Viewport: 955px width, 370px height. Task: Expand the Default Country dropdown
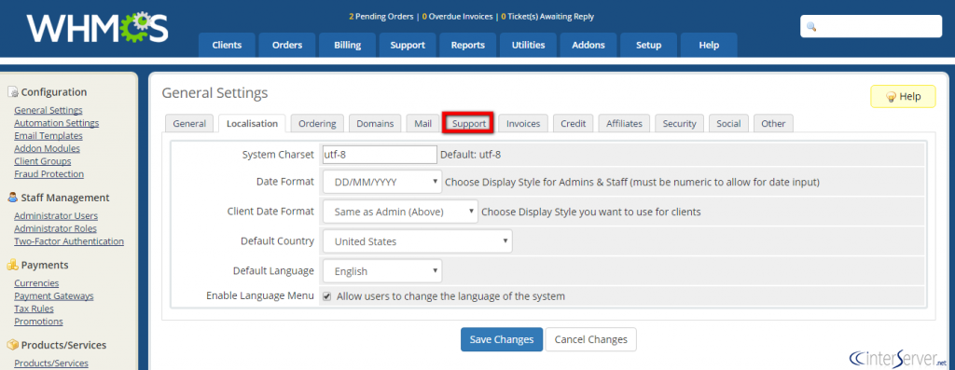tap(417, 241)
